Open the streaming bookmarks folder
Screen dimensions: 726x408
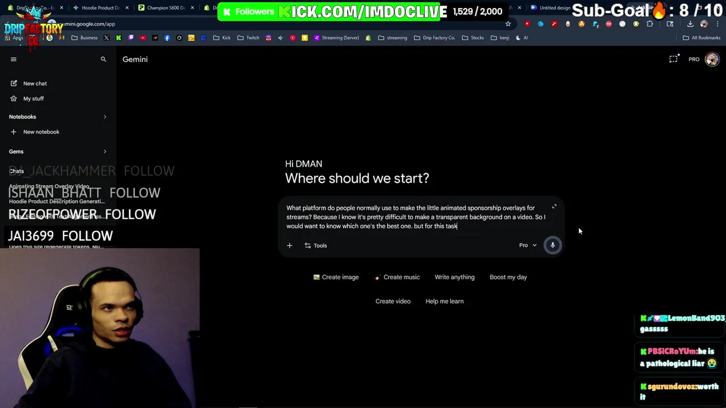(x=392, y=38)
